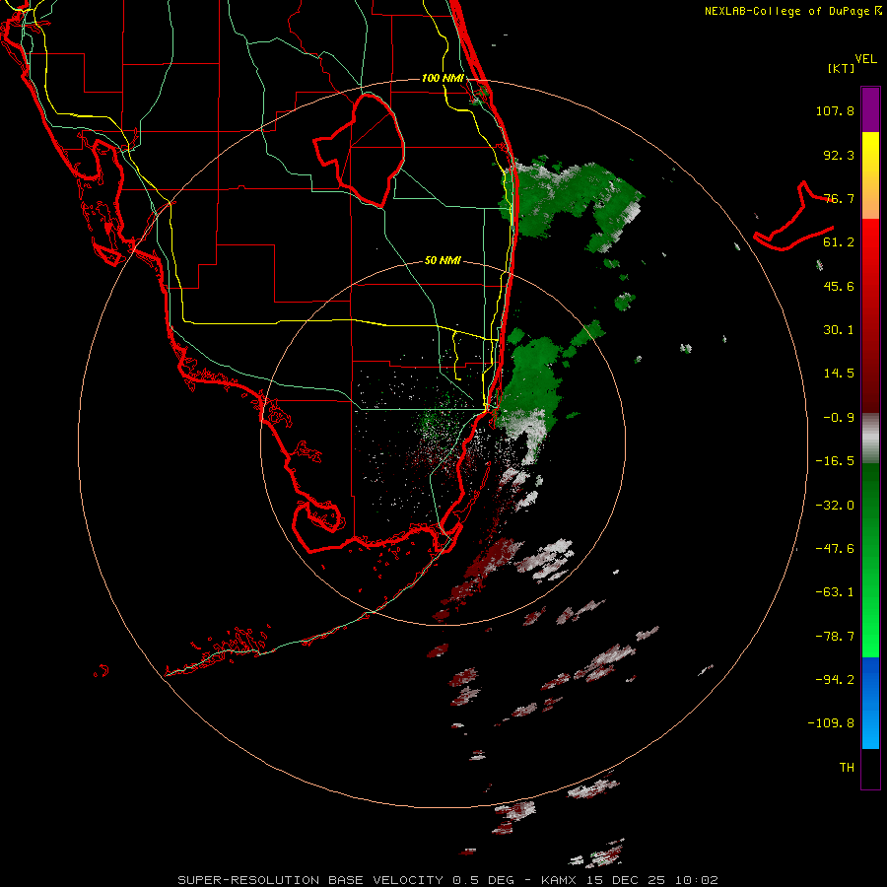Click the VEL legend title
Viewport: 887px width, 887px height.
click(865, 59)
